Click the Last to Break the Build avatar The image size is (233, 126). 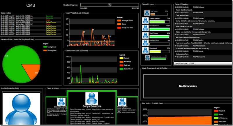(x=21, y=109)
